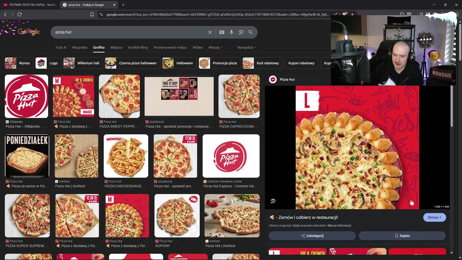Viewport: 462px width, 260px height.
Task: Open the Zamów i odbierz w restauracji title
Action: [303, 217]
